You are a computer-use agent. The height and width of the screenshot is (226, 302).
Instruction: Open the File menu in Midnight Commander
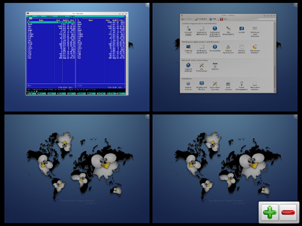[39, 16]
